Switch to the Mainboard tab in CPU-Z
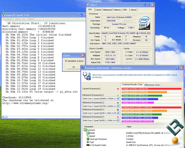Screen dimensions: 185x148 click(x=108, y=10)
